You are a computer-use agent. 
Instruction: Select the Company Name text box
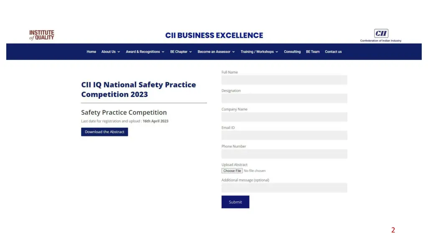click(x=284, y=117)
